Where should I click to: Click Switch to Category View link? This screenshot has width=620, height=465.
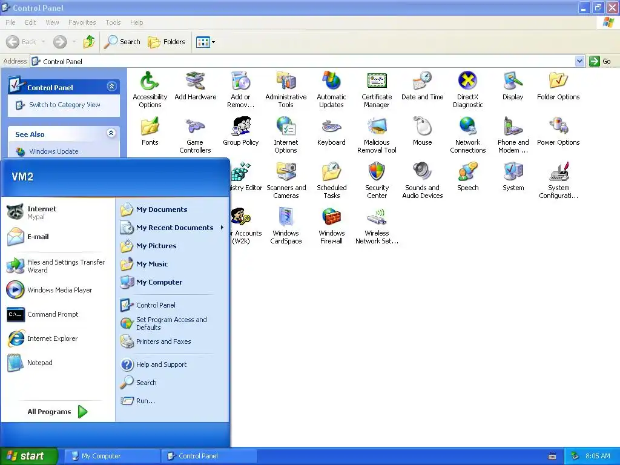point(64,105)
